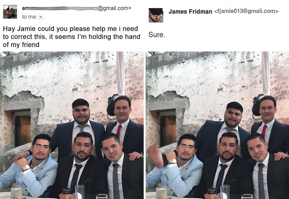Click the tall empty glass in the edited photo
This screenshot has width=289, height=199.
point(225,192)
